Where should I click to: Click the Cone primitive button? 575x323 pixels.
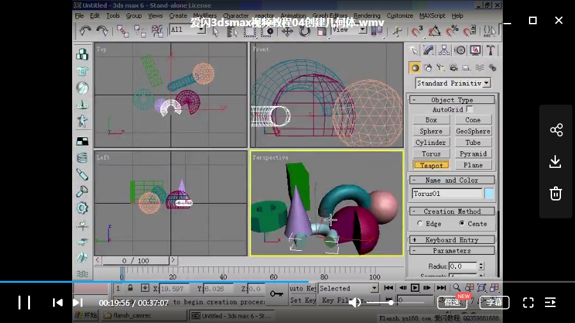click(473, 120)
